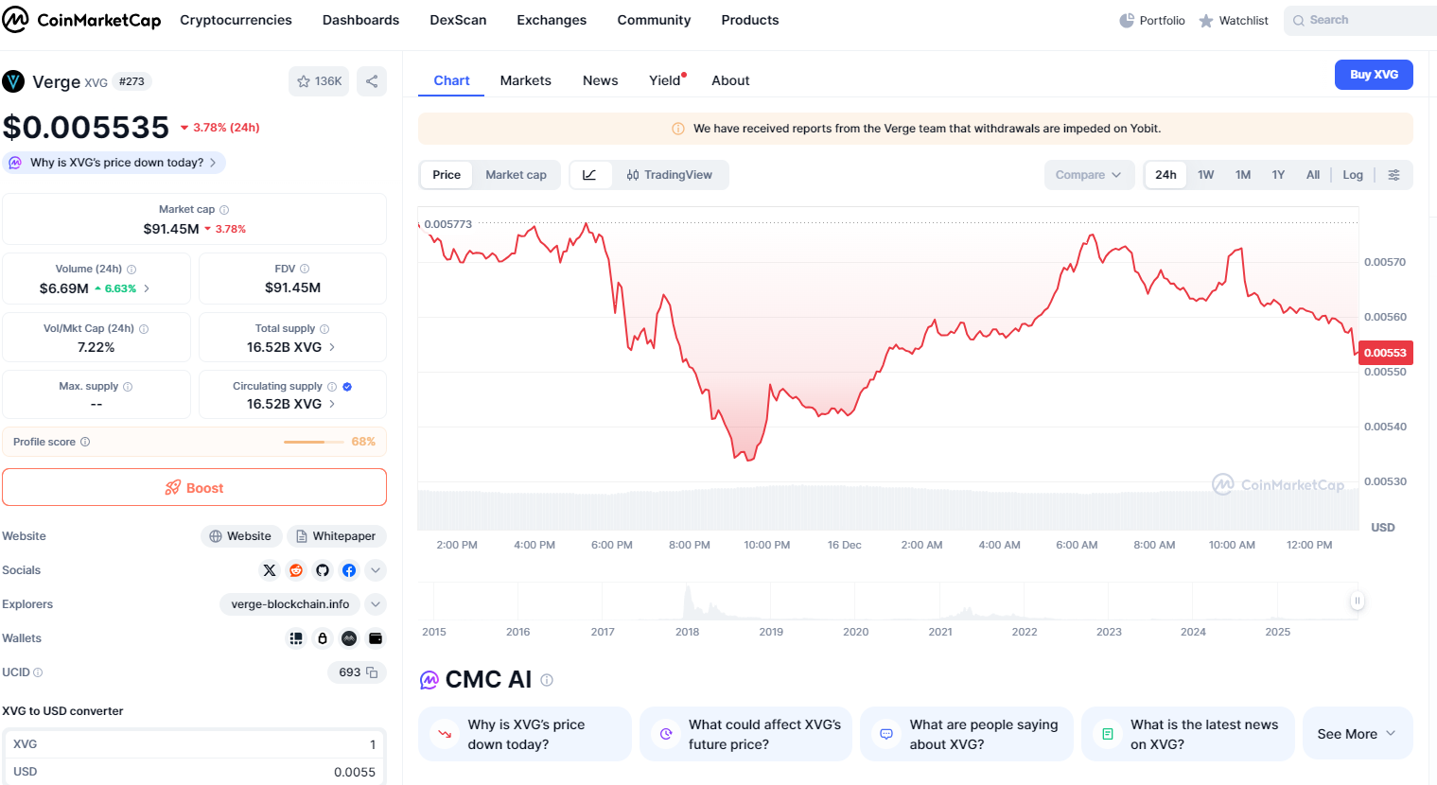The width and height of the screenshot is (1437, 785).
Task: Open the Markets tab
Action: pos(525,80)
